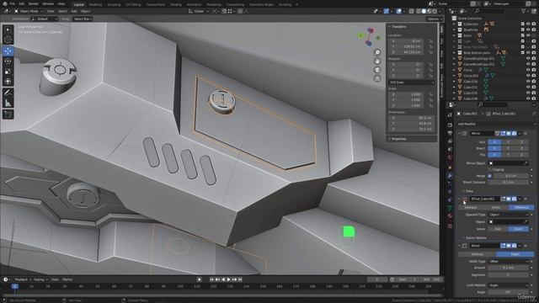Open the Global transform orientation dropdown
Viewport: 539px width, 303px height.
[x=198, y=11]
